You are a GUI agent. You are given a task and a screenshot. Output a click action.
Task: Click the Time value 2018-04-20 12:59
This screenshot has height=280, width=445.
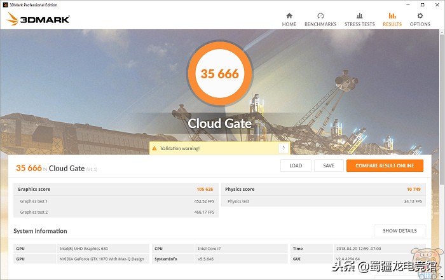pos(359,249)
